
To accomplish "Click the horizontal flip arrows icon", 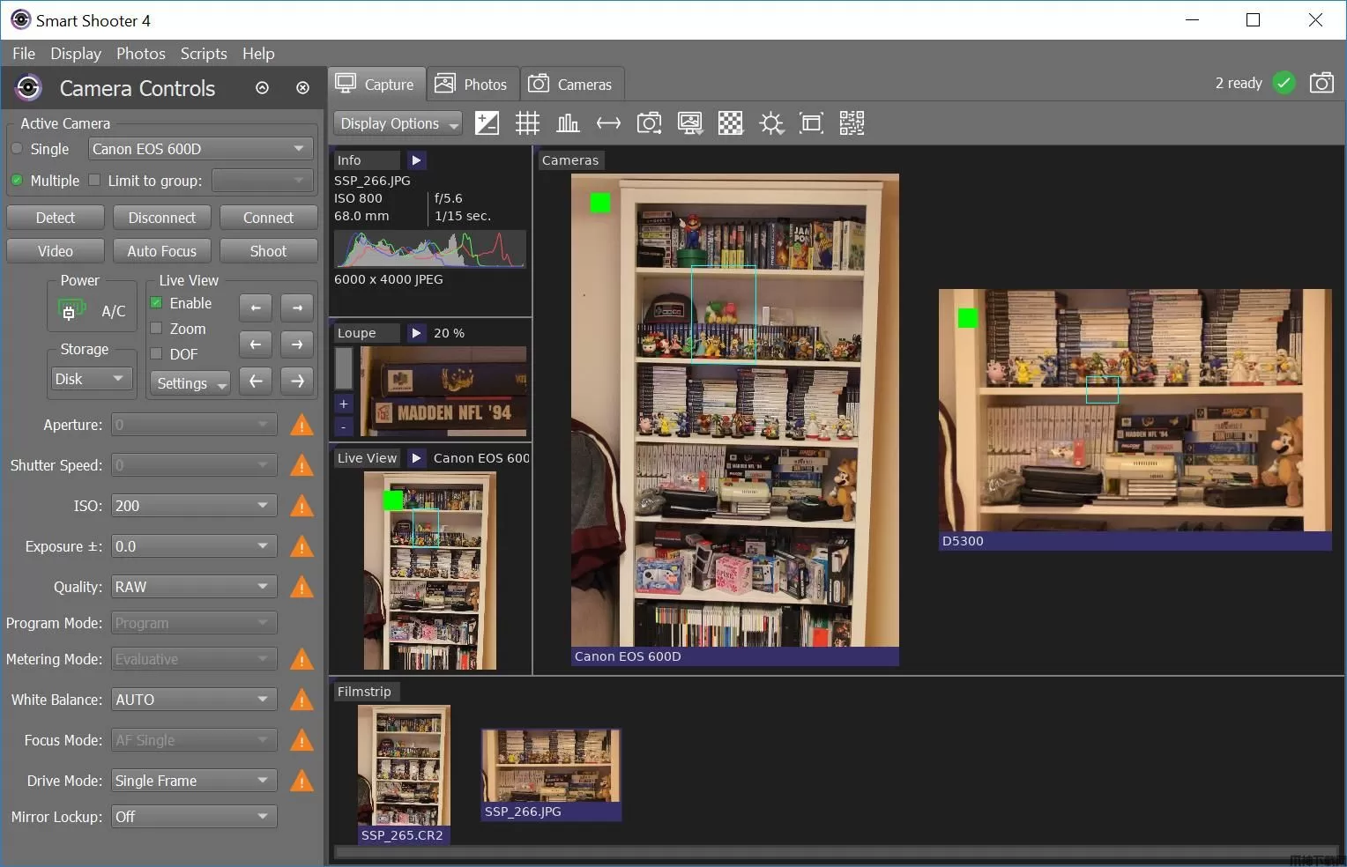I will pyautogui.click(x=608, y=123).
